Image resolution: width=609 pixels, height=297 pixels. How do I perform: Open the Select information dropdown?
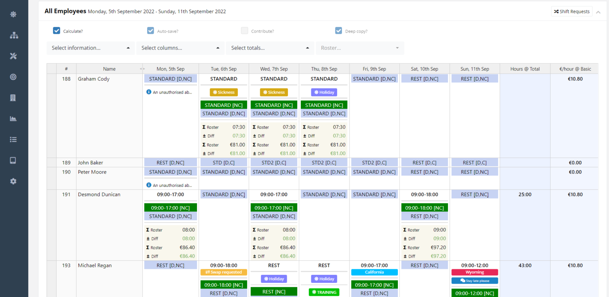click(91, 48)
